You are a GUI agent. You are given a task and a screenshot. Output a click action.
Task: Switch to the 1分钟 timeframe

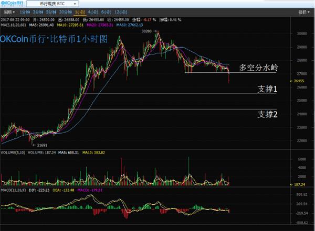[x=25, y=11]
